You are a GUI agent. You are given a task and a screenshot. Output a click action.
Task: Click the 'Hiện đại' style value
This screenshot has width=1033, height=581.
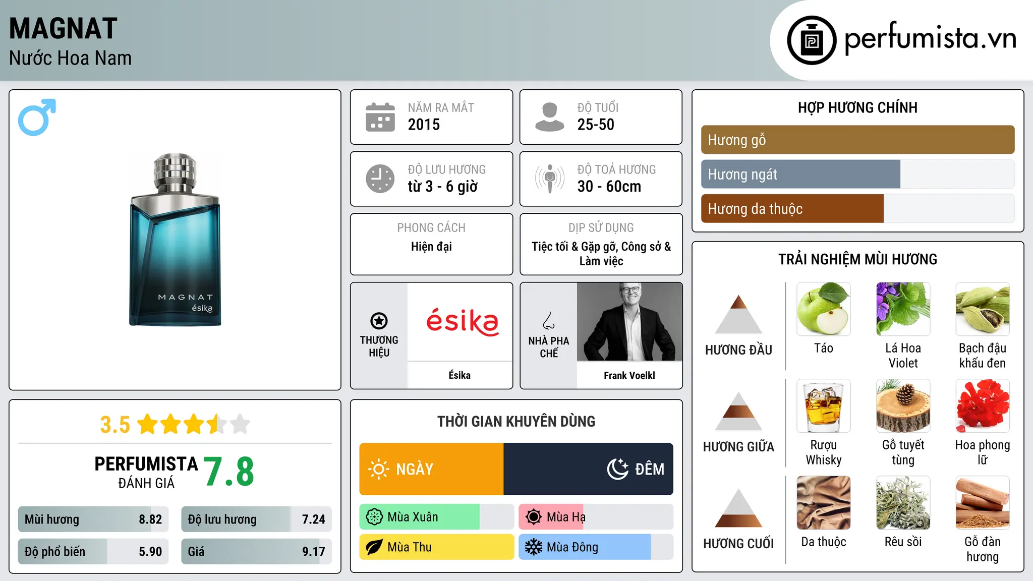click(x=431, y=247)
